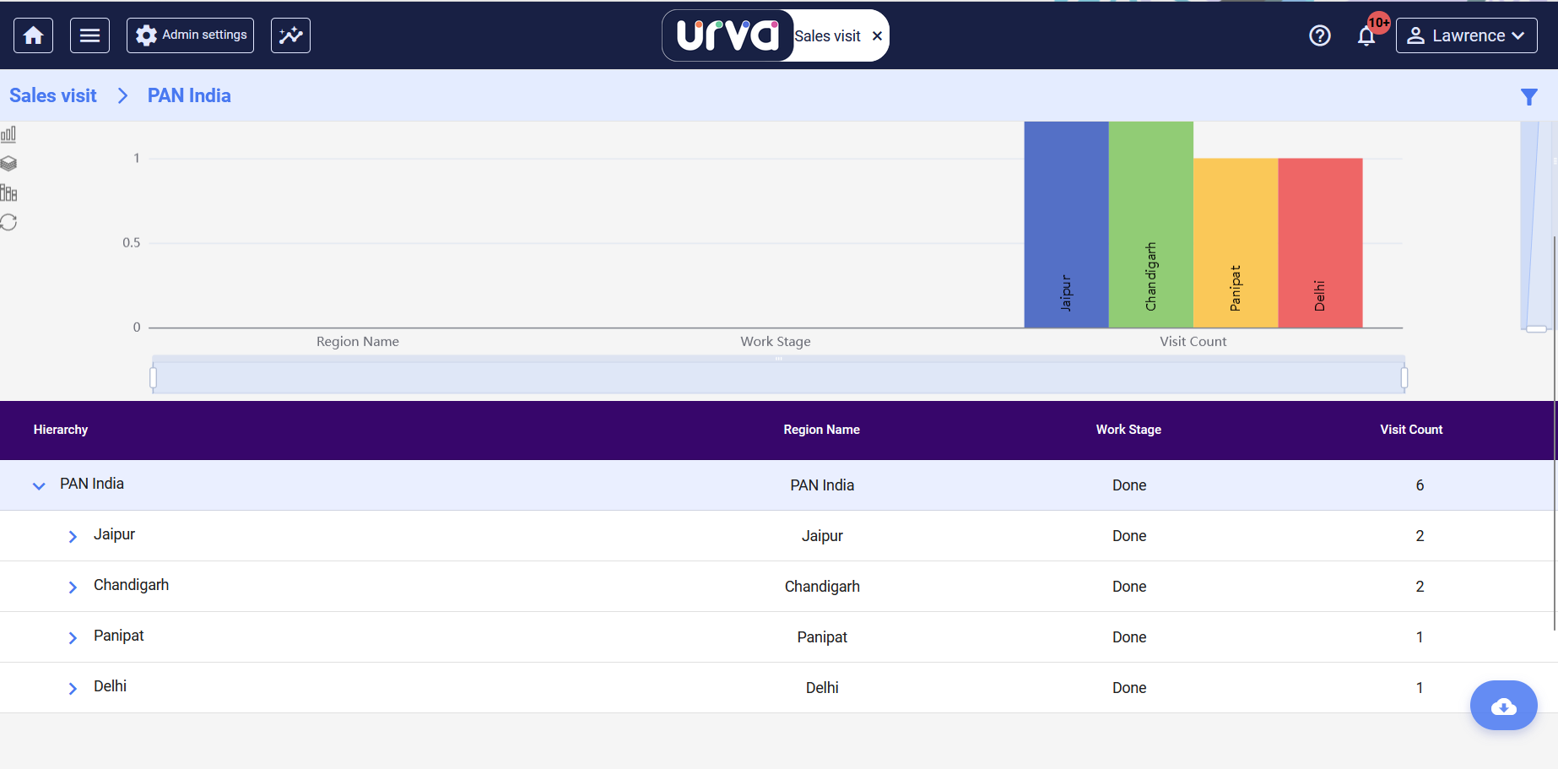
Task: Collapse the PAN India hierarchy row
Action: [x=39, y=485]
